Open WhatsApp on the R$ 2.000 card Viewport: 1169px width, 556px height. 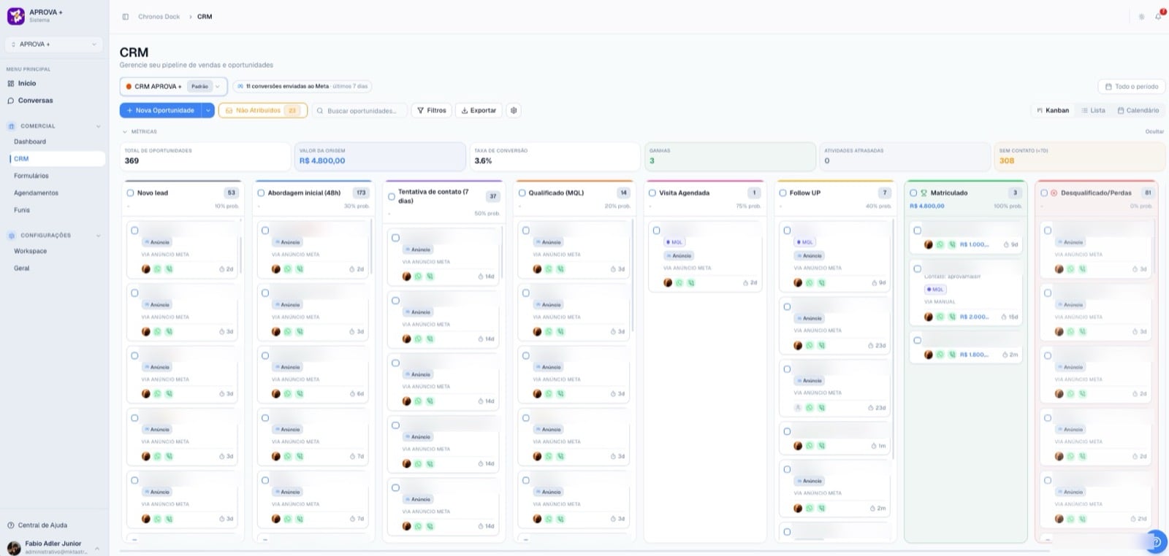point(940,317)
